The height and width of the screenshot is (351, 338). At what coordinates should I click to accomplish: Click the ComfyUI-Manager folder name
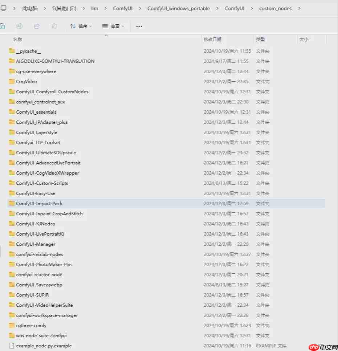click(36, 244)
